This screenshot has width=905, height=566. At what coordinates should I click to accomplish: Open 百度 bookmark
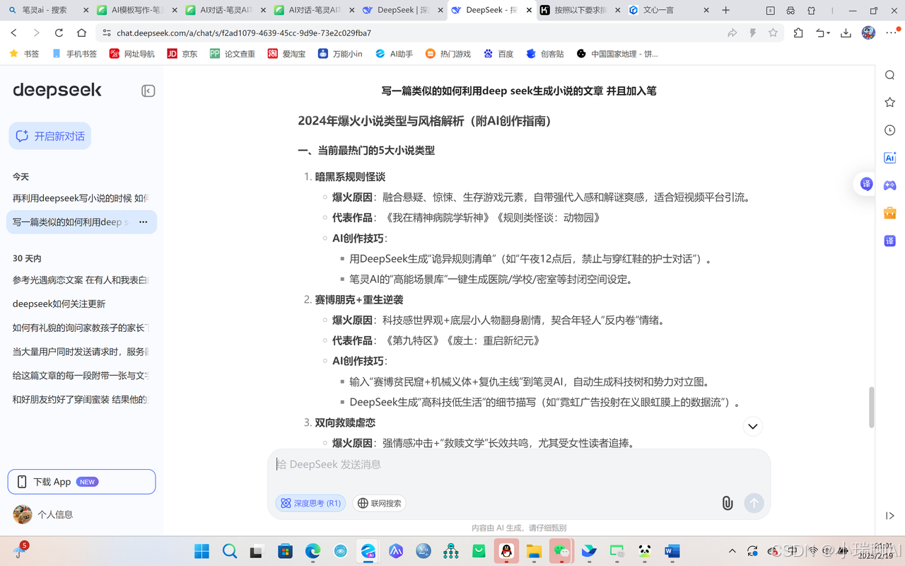click(498, 54)
